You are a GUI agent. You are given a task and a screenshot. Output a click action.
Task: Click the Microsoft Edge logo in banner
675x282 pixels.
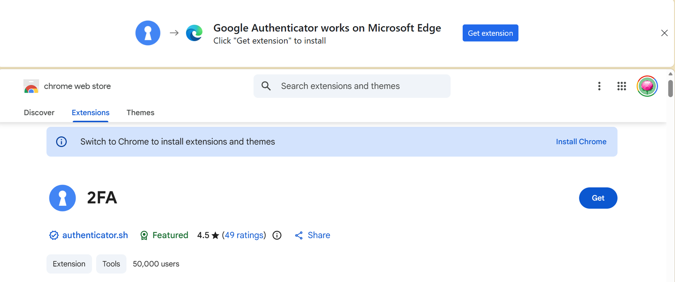click(x=194, y=33)
